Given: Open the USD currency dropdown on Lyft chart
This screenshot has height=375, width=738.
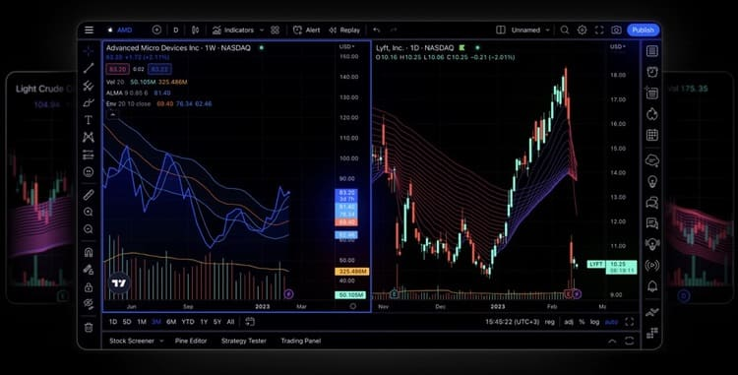Looking at the screenshot, I should click(x=618, y=47).
